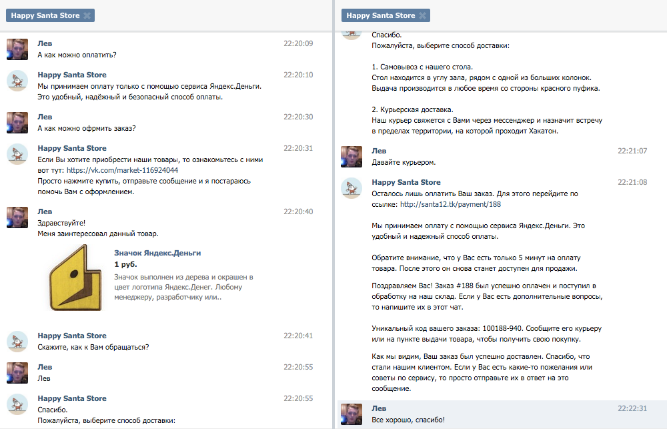Open sender name Лев at 22:21:07
This screenshot has width=667, height=429.
tap(379, 151)
